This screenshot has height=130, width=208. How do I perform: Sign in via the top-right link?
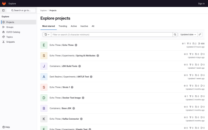[x=201, y=3]
